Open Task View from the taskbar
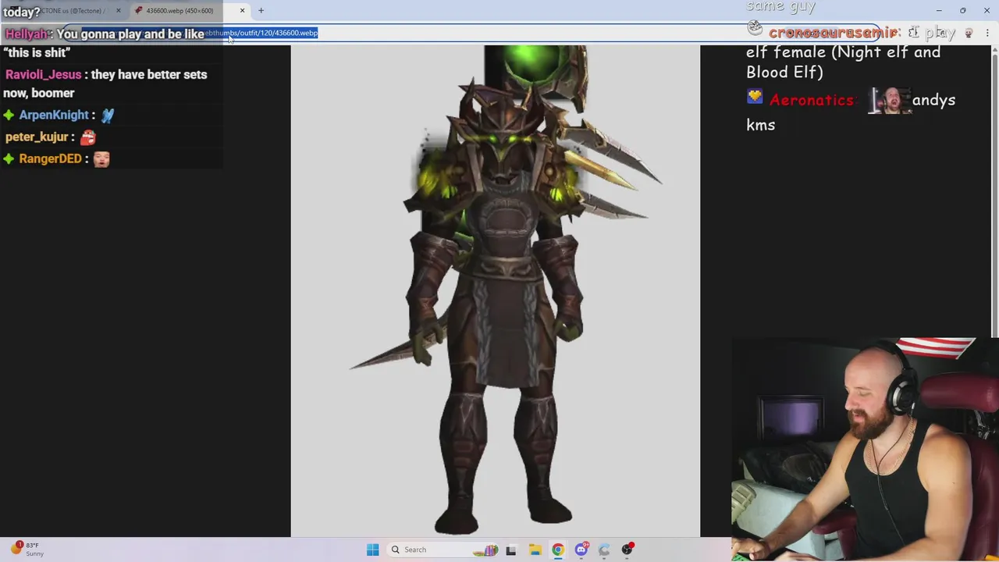 (510, 550)
